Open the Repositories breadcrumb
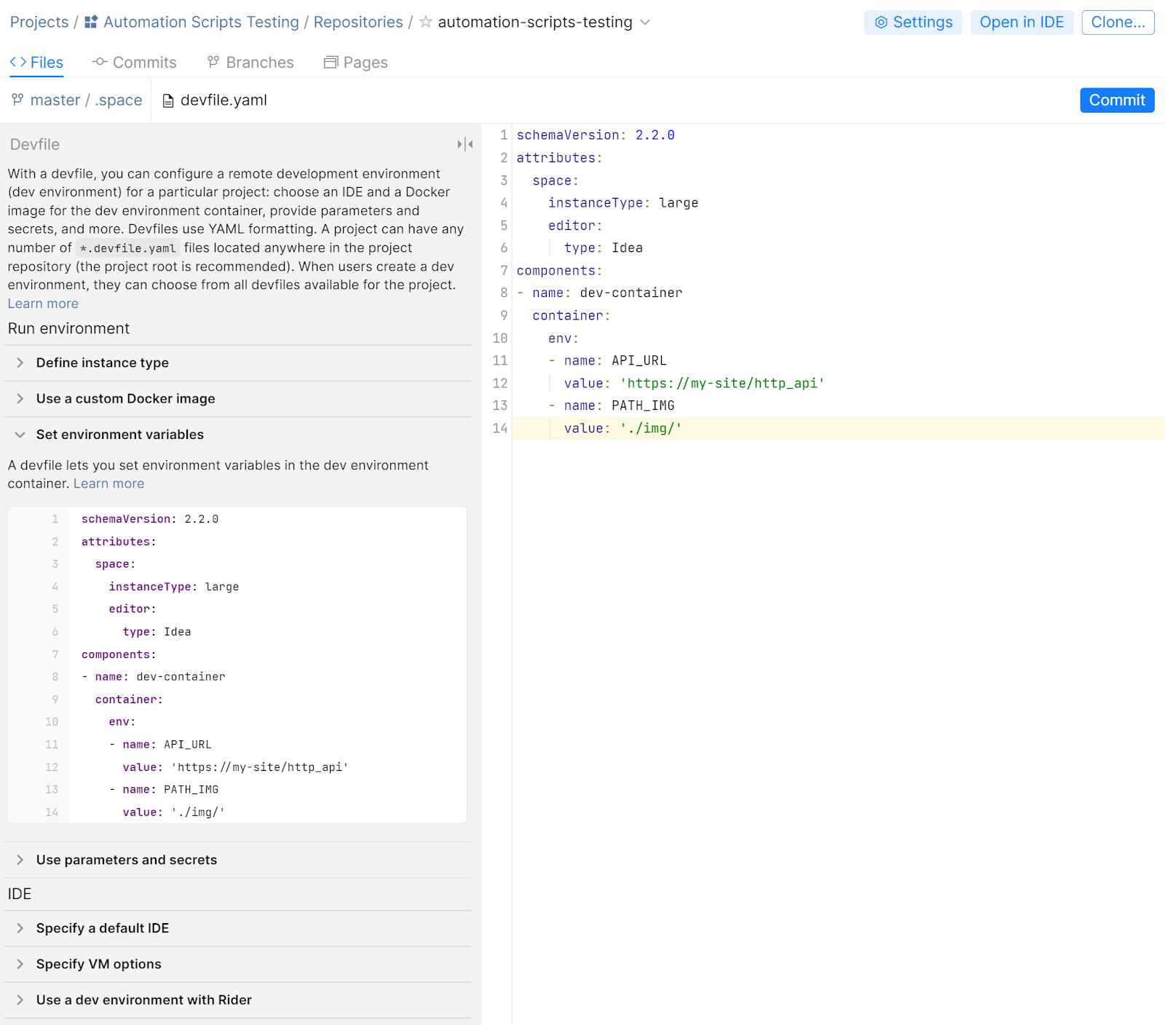Screen dimensions: 1165x1025 point(358,22)
